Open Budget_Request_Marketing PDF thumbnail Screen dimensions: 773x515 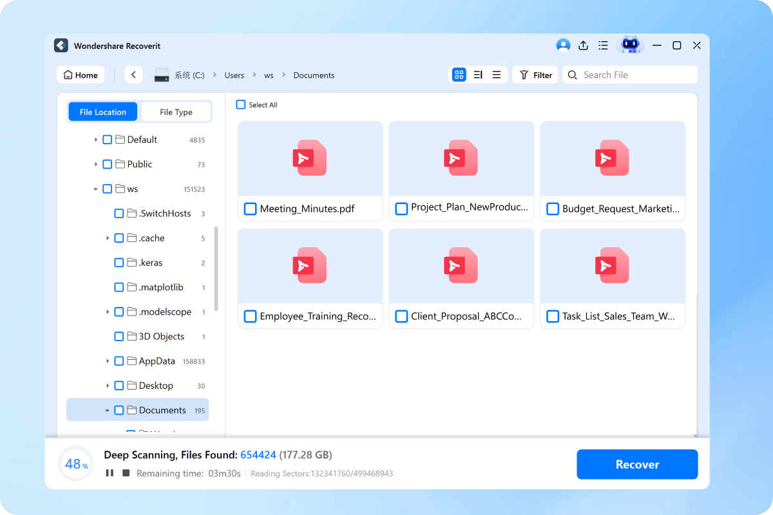pyautogui.click(x=612, y=158)
